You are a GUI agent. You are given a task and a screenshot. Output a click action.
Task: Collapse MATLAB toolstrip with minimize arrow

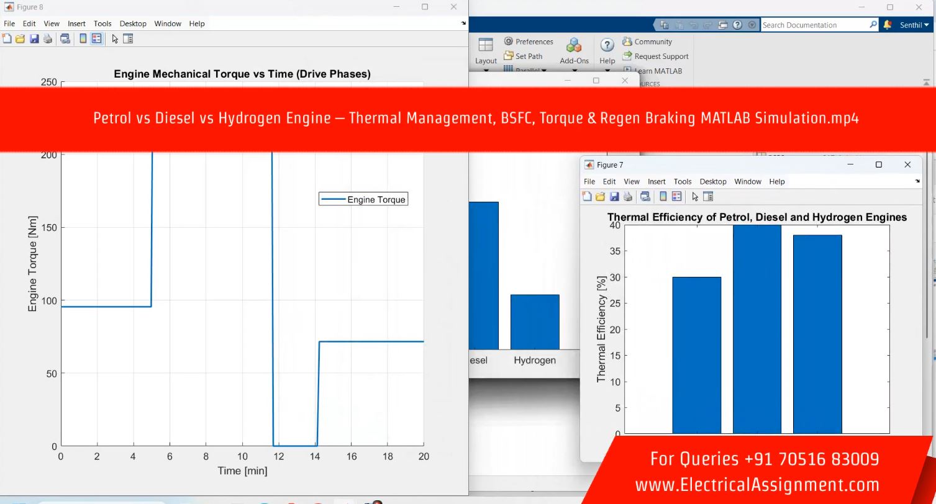(927, 82)
